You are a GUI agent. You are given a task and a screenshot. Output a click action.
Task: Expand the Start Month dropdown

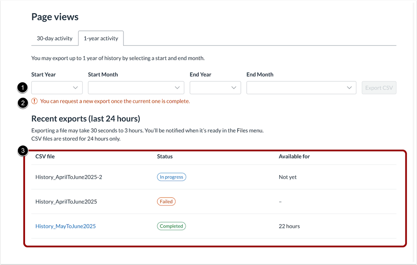click(136, 88)
